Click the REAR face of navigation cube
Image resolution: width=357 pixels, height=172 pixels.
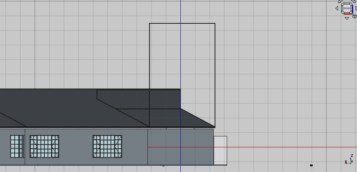346,8
